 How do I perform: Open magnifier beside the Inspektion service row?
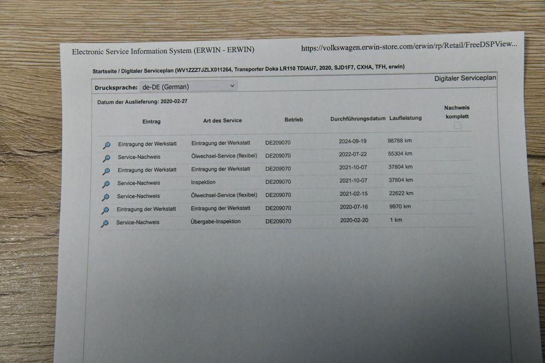tap(106, 184)
